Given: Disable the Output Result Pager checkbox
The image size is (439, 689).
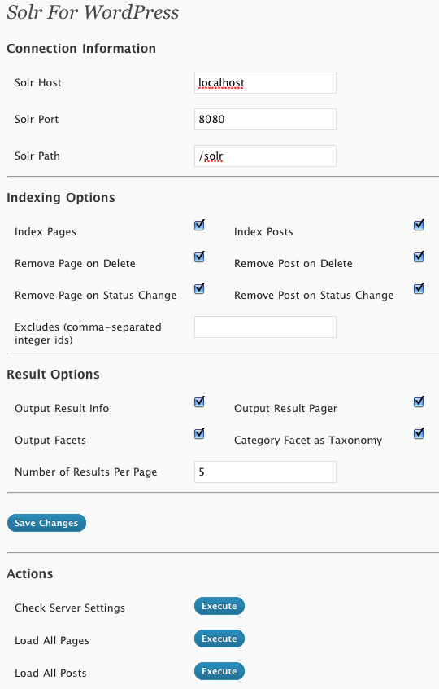Looking at the screenshot, I should point(419,402).
